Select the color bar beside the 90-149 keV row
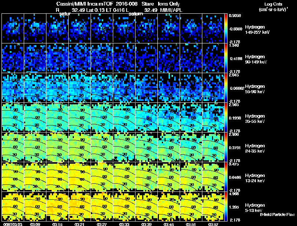The height and width of the screenshot is (226, 297). coord(226,58)
